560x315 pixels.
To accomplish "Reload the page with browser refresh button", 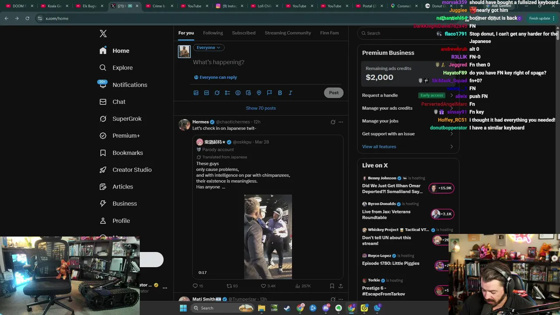I will [x=27, y=18].
